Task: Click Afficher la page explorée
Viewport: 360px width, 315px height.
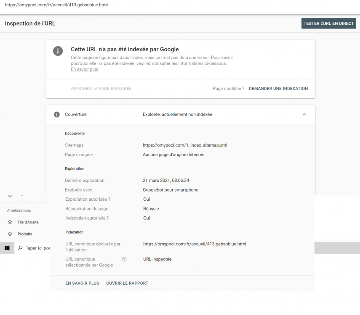Action: click(x=101, y=89)
